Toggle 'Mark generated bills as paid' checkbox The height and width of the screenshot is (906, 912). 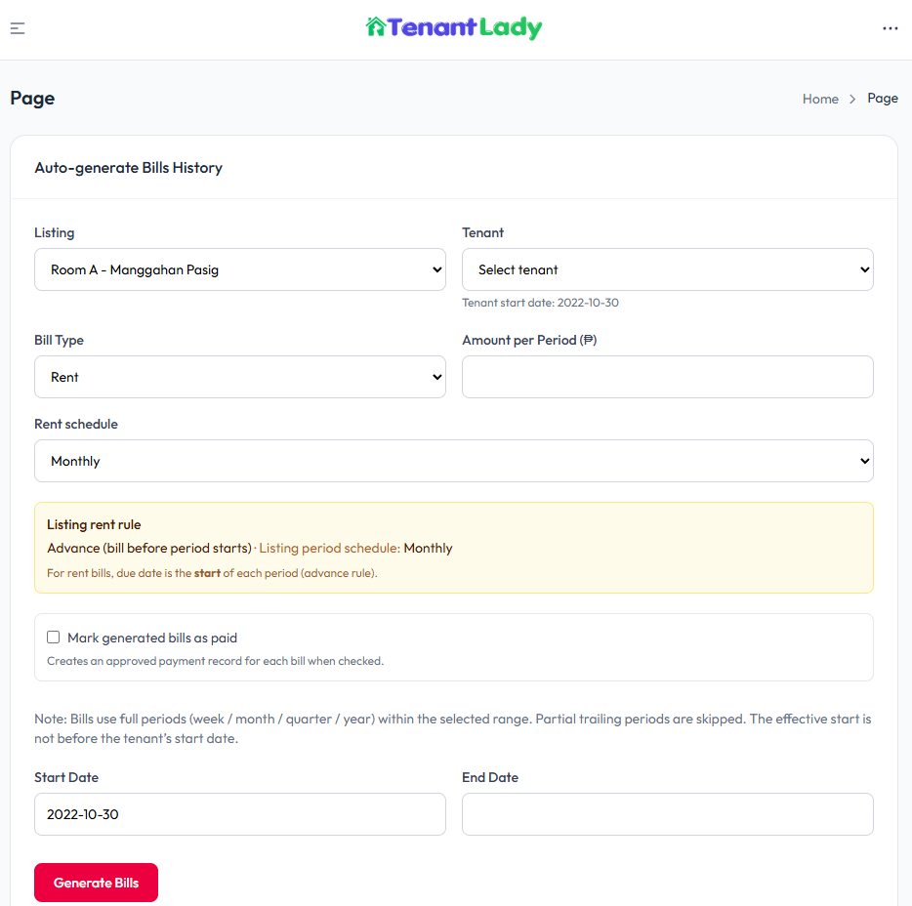[54, 638]
